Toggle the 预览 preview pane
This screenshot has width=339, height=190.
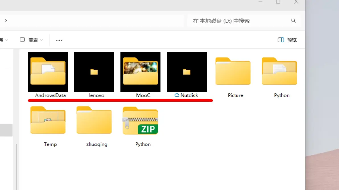(x=287, y=40)
